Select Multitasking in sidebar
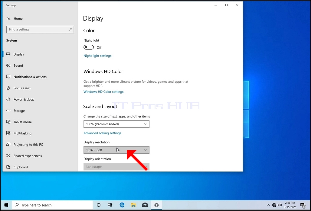The image size is (311, 211). point(40,133)
